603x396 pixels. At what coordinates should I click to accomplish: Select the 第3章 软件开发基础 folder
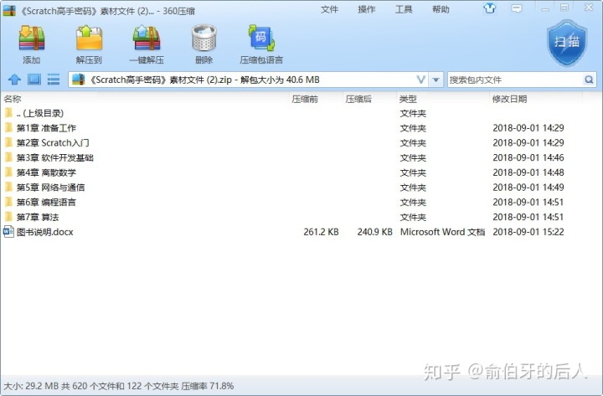pyautogui.click(x=55, y=157)
